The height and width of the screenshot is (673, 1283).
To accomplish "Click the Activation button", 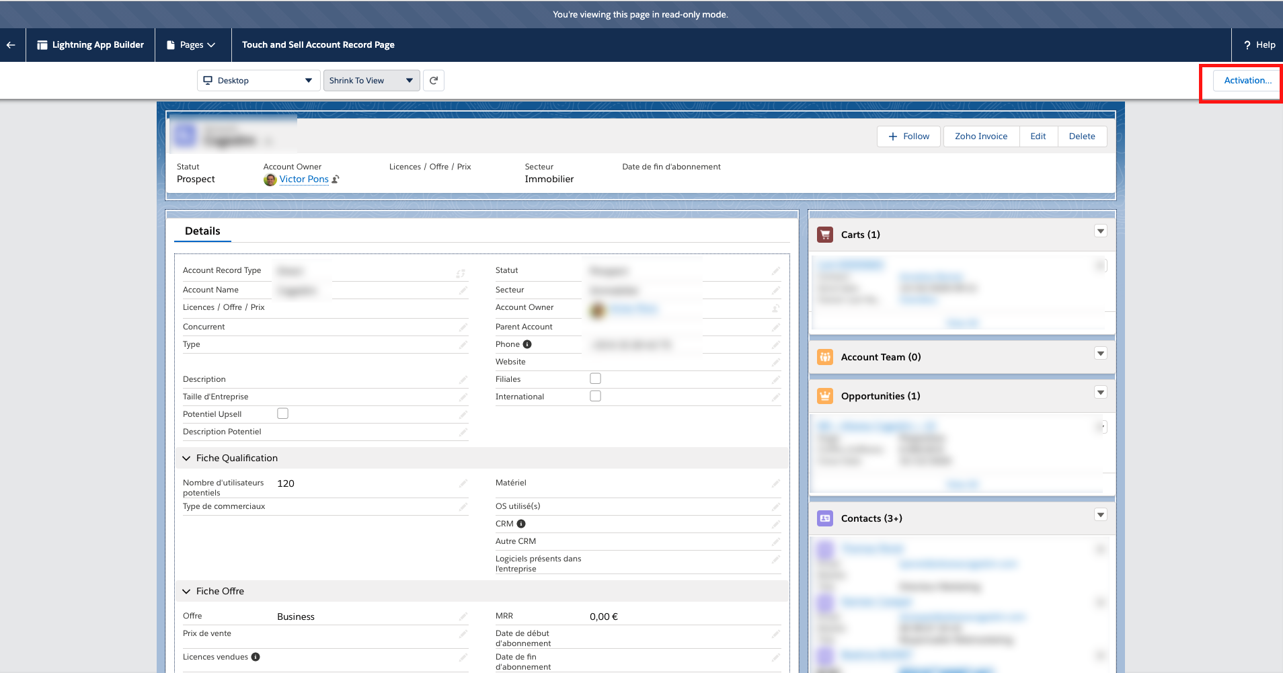I will [x=1247, y=81].
